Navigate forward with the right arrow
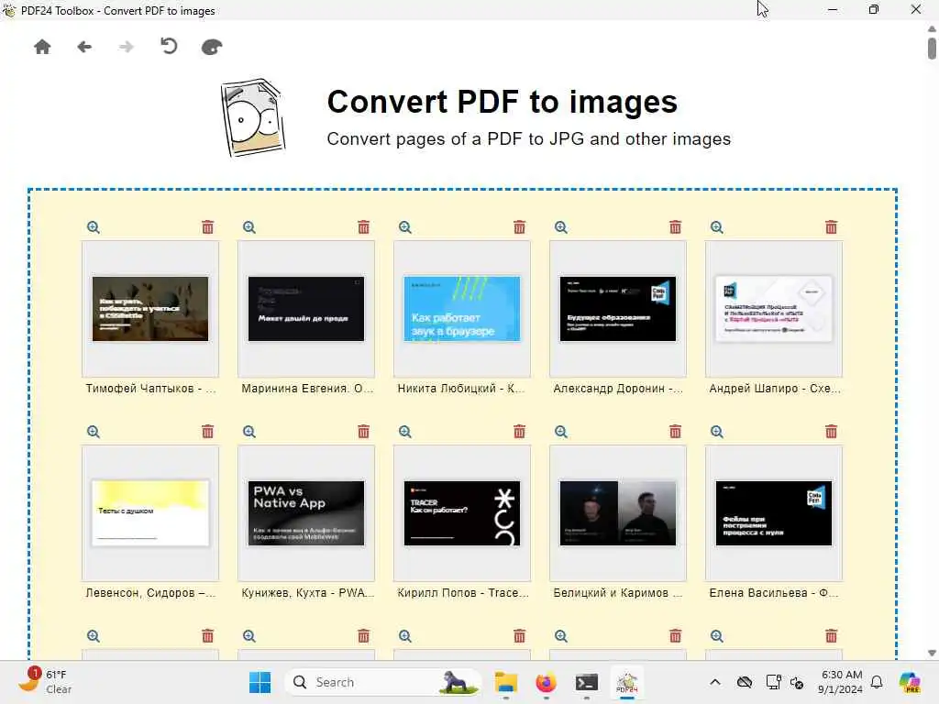The height and width of the screenshot is (704, 939). (127, 47)
